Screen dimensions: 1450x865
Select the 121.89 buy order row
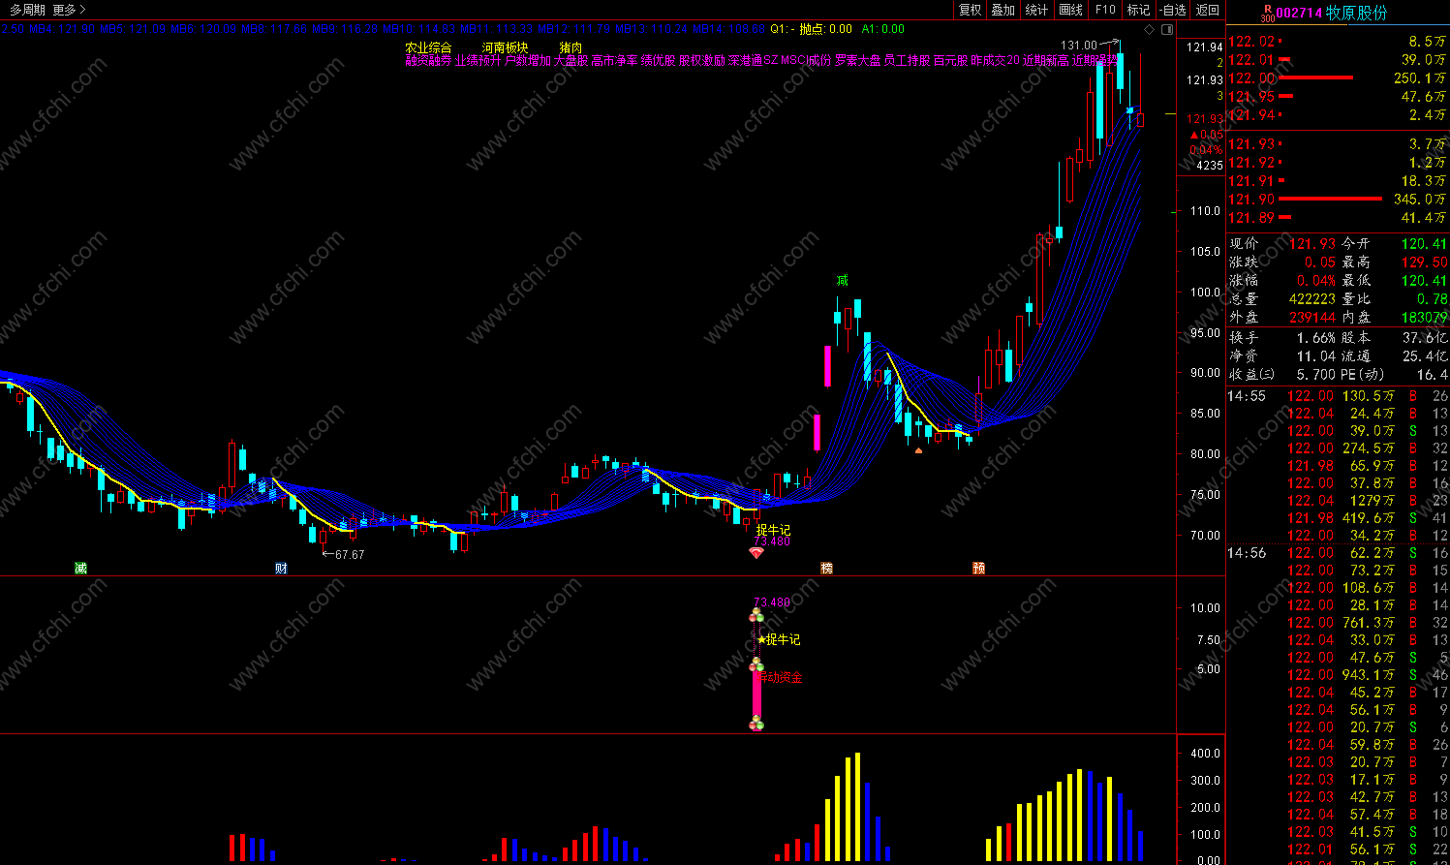tap(1338, 218)
